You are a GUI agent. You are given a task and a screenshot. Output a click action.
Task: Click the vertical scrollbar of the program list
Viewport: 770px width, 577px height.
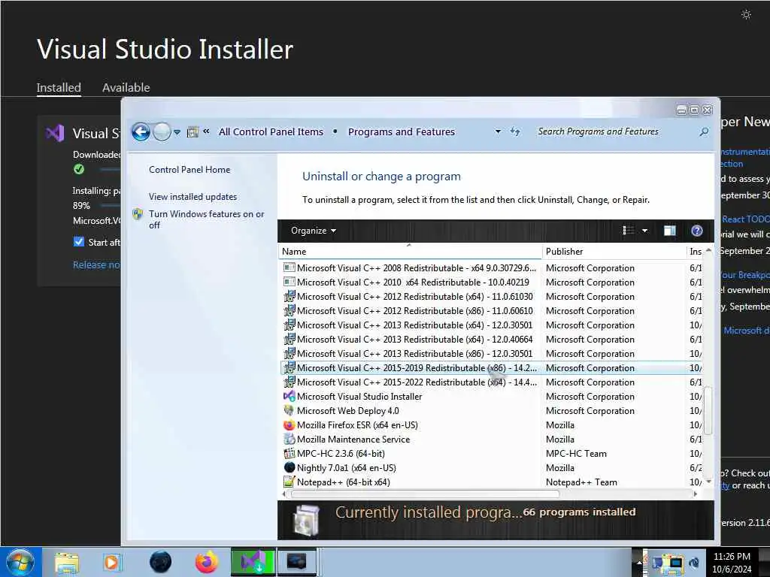[708, 411]
